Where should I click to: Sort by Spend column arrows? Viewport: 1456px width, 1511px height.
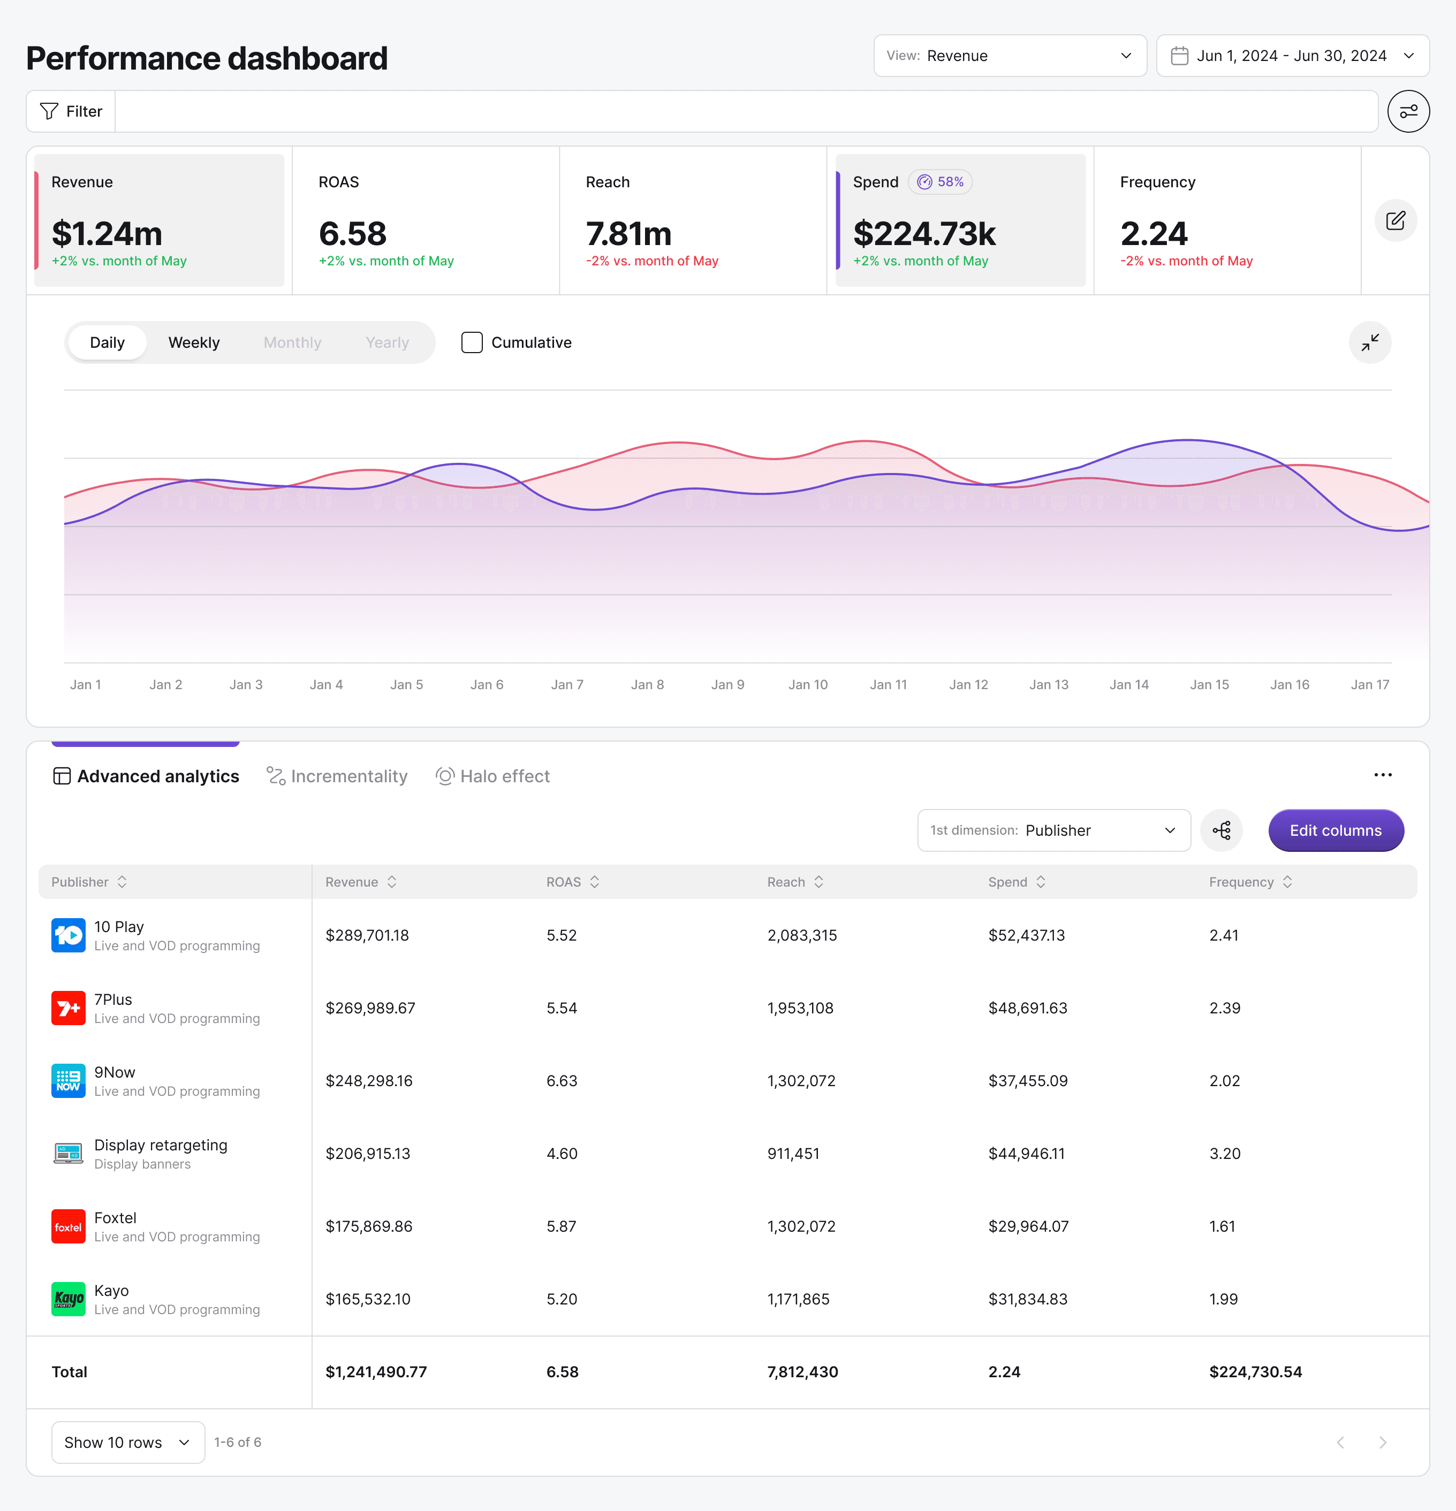(x=1040, y=882)
